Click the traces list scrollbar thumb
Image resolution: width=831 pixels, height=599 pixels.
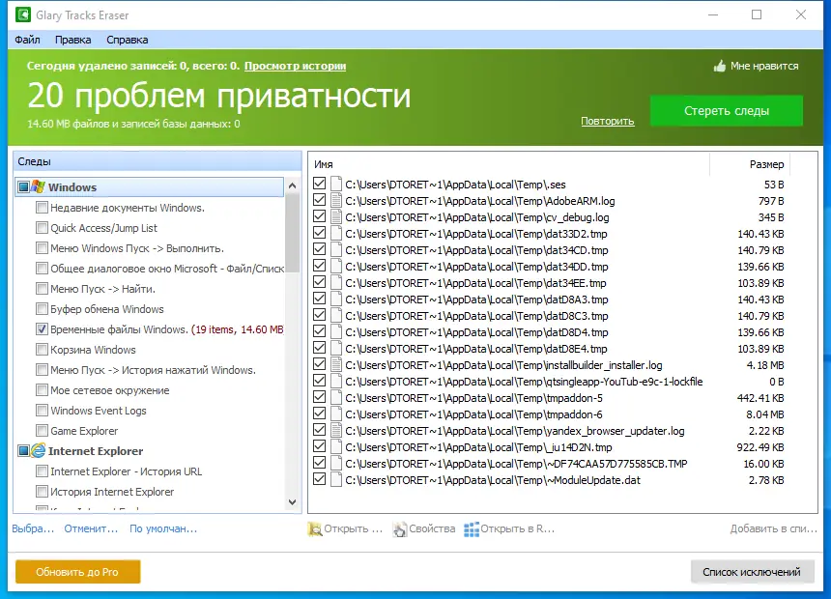coord(292,233)
